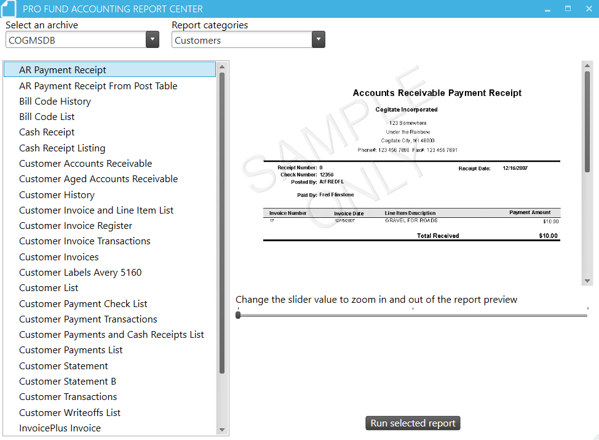This screenshot has width=599, height=440.
Task: Choose the Bill Code List report
Action: (x=47, y=116)
